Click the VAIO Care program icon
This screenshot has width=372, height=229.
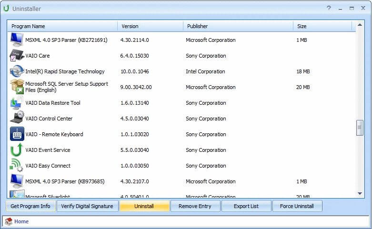17,56
